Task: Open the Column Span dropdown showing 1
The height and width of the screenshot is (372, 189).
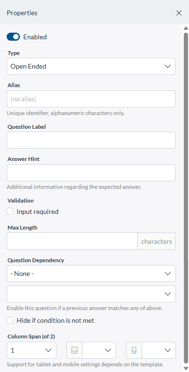Action: coord(32,350)
